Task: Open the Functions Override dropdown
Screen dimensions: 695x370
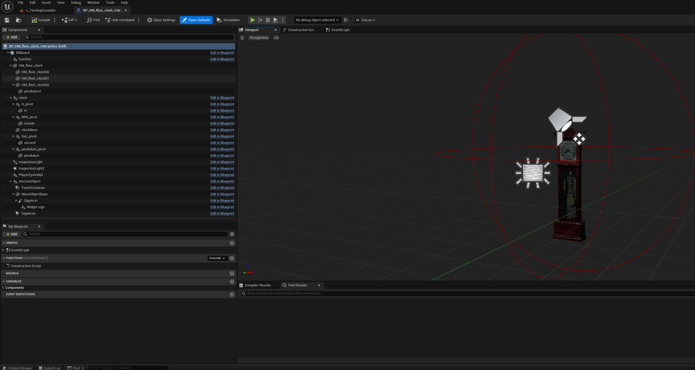Action: 217,258
